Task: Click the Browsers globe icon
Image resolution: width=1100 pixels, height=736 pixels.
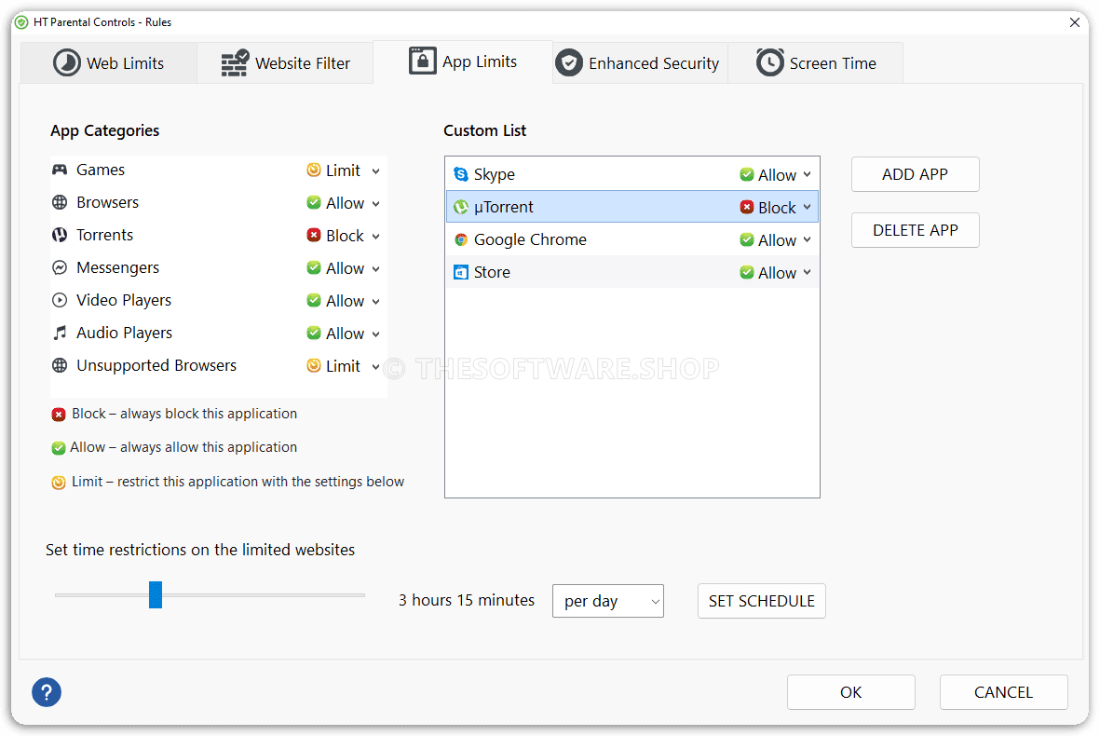Action: click(60, 202)
